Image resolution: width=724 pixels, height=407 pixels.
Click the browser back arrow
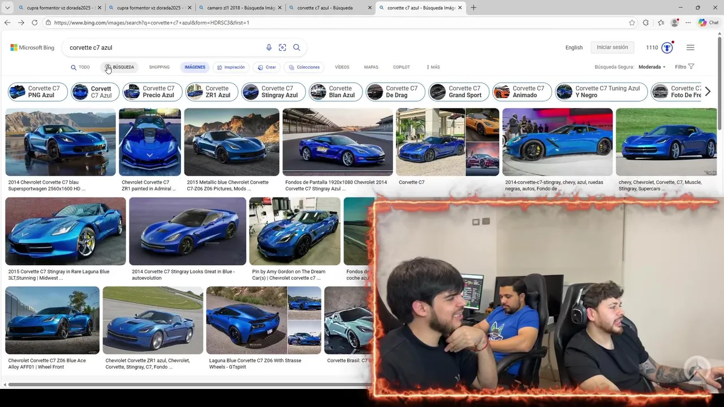(x=7, y=23)
